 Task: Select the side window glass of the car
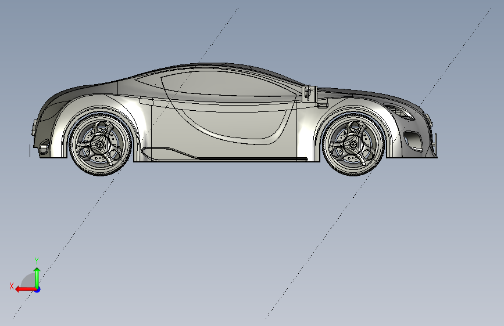point(225,84)
